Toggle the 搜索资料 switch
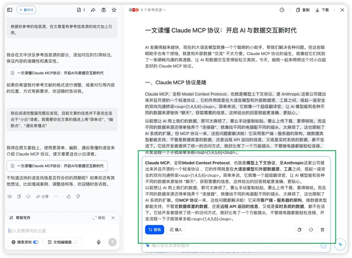Image resolution: width=352 pixels, height=258 pixels. coord(36,242)
